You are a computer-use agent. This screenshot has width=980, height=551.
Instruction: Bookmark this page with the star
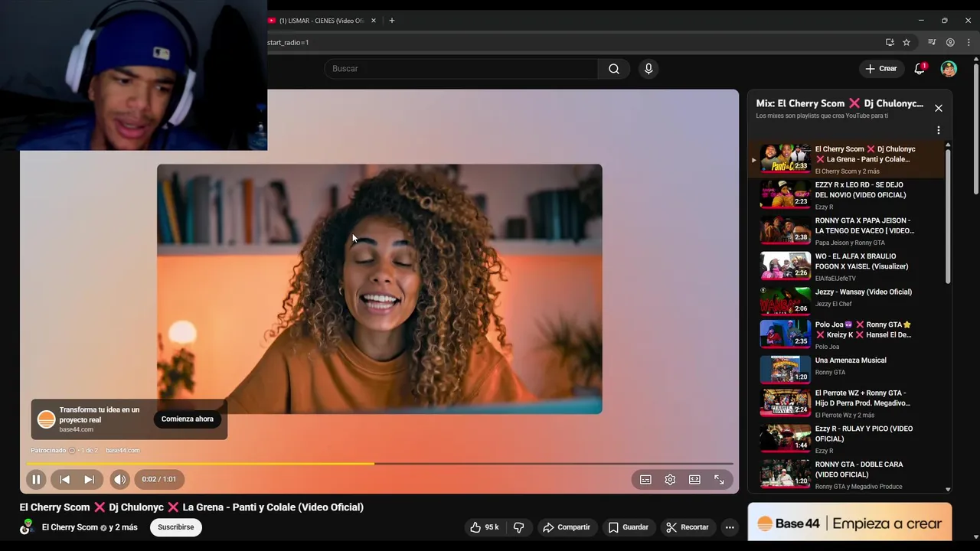tap(906, 43)
